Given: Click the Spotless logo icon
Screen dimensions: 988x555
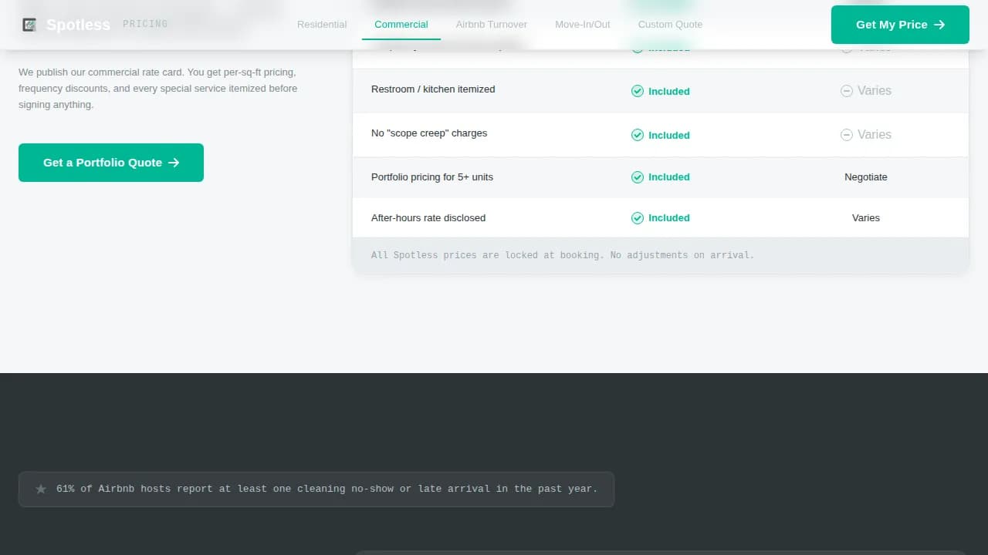Looking at the screenshot, I should (x=29, y=24).
